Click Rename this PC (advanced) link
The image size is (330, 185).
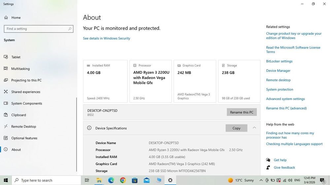click(x=286, y=108)
